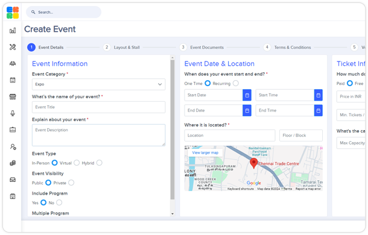Go to step 1 Event Details
This screenshot has height=235, width=368.
[45, 48]
